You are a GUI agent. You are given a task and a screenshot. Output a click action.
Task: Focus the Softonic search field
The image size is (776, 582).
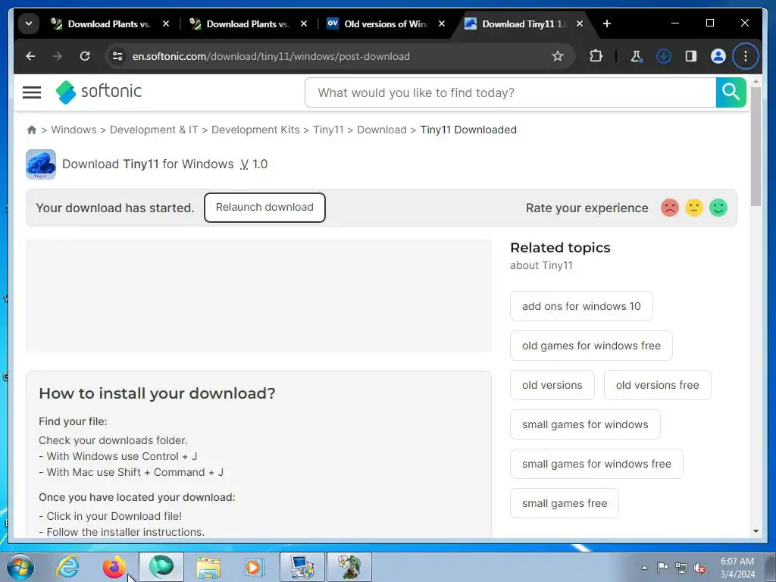coord(510,92)
